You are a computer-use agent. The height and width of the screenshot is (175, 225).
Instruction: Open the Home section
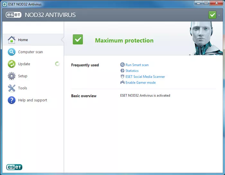[33, 40]
